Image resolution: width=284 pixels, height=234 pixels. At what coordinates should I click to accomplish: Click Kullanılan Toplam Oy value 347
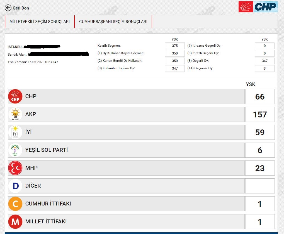pyautogui.click(x=175, y=68)
